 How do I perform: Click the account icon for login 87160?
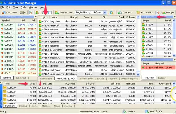coord(40,62)
